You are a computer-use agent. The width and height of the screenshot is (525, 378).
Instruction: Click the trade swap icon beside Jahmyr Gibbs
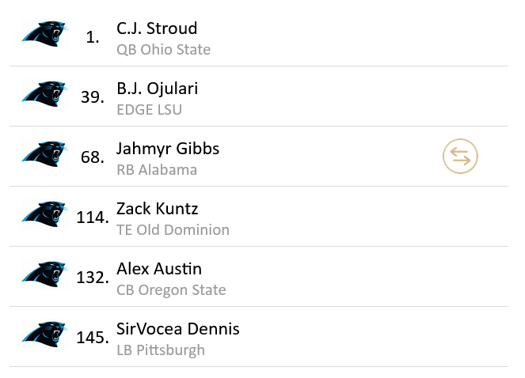460,157
